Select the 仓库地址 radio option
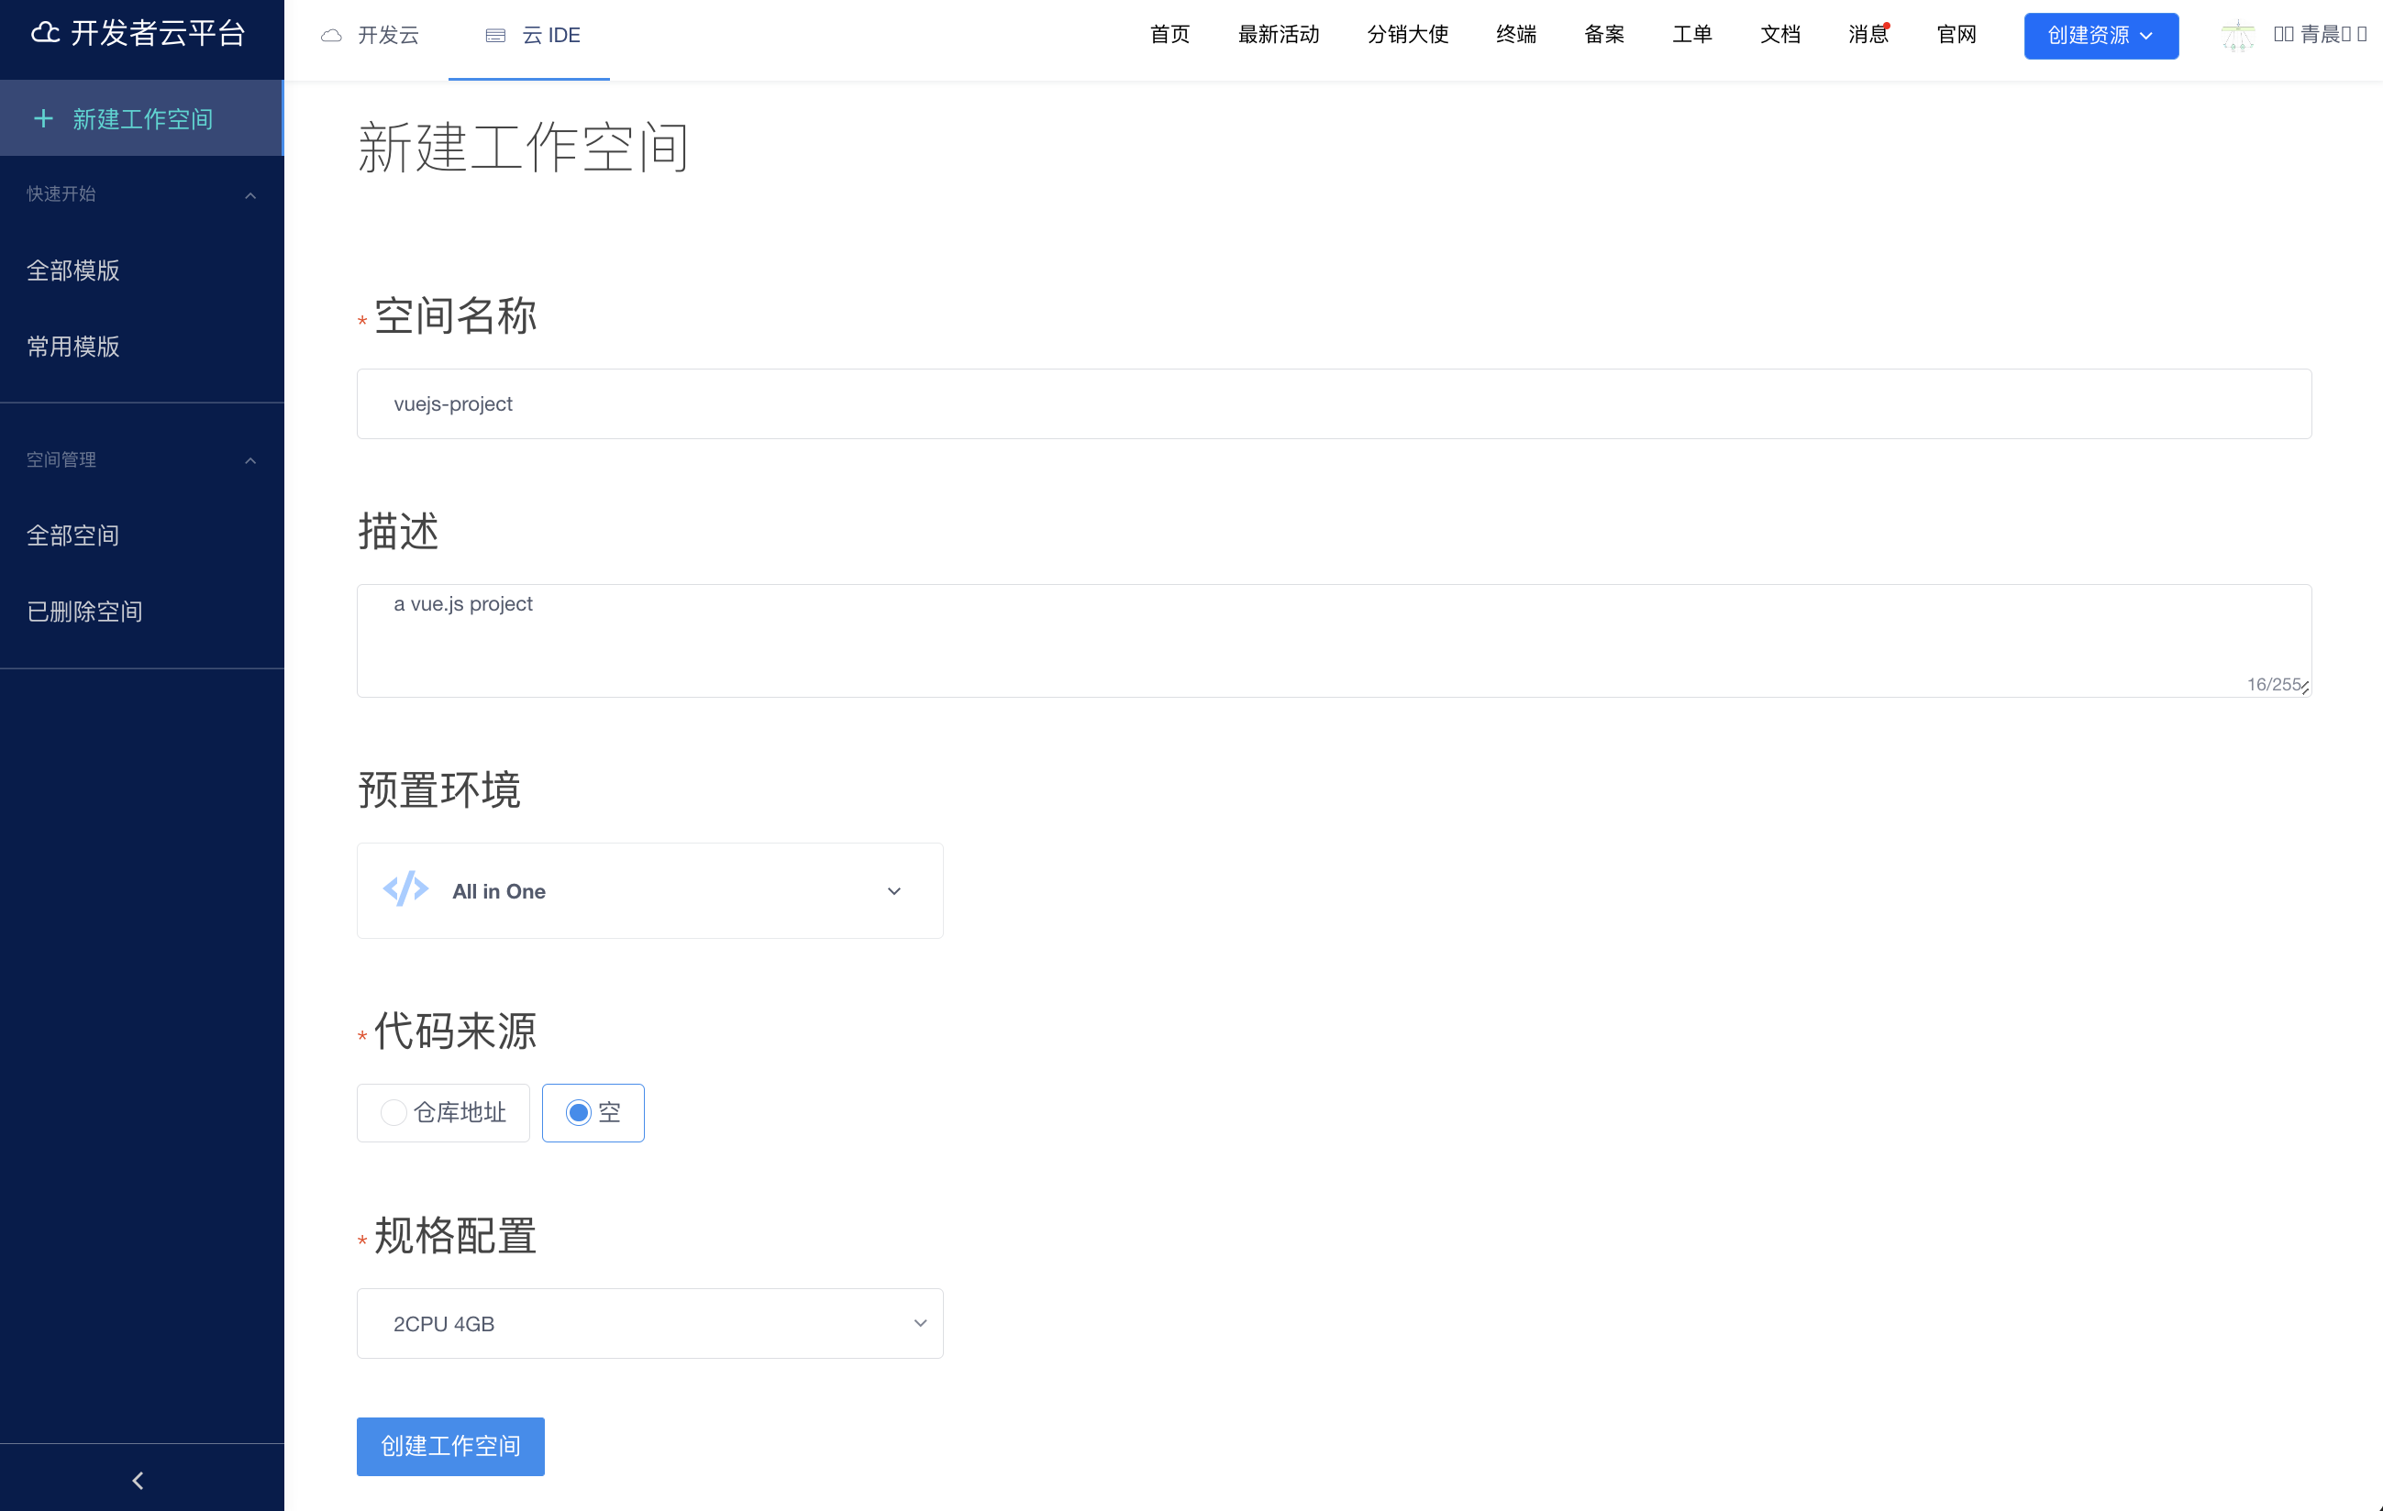The width and height of the screenshot is (2383, 1511). pyautogui.click(x=393, y=1112)
